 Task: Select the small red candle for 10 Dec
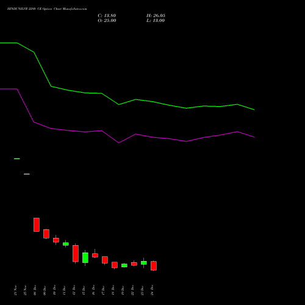click(56, 240)
